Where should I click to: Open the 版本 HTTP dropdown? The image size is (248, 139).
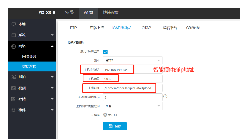(x=132, y=60)
